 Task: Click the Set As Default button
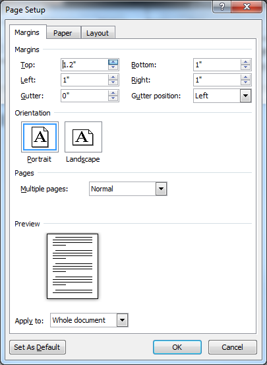pyautogui.click(x=37, y=347)
